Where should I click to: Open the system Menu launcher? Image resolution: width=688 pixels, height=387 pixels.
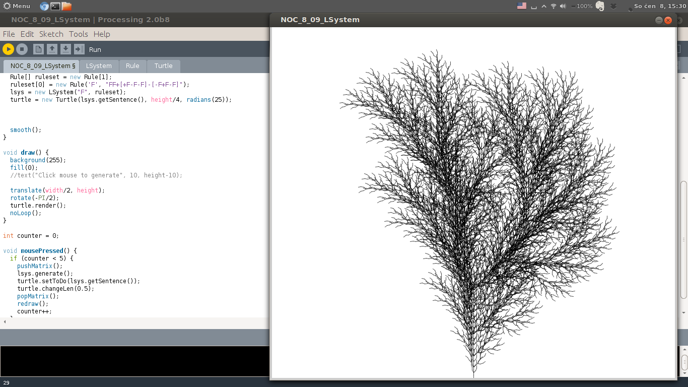(17, 6)
